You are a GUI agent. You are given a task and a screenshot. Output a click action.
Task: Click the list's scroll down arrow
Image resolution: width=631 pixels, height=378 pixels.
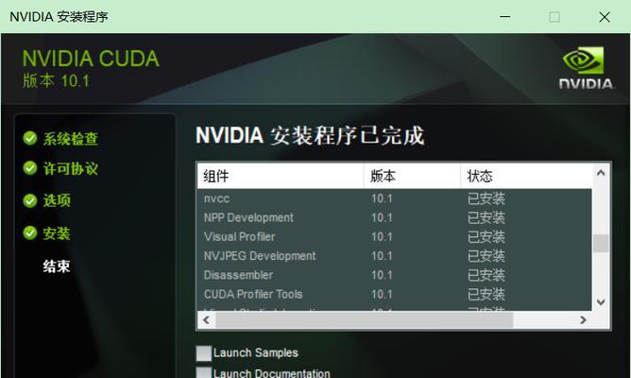point(601,301)
